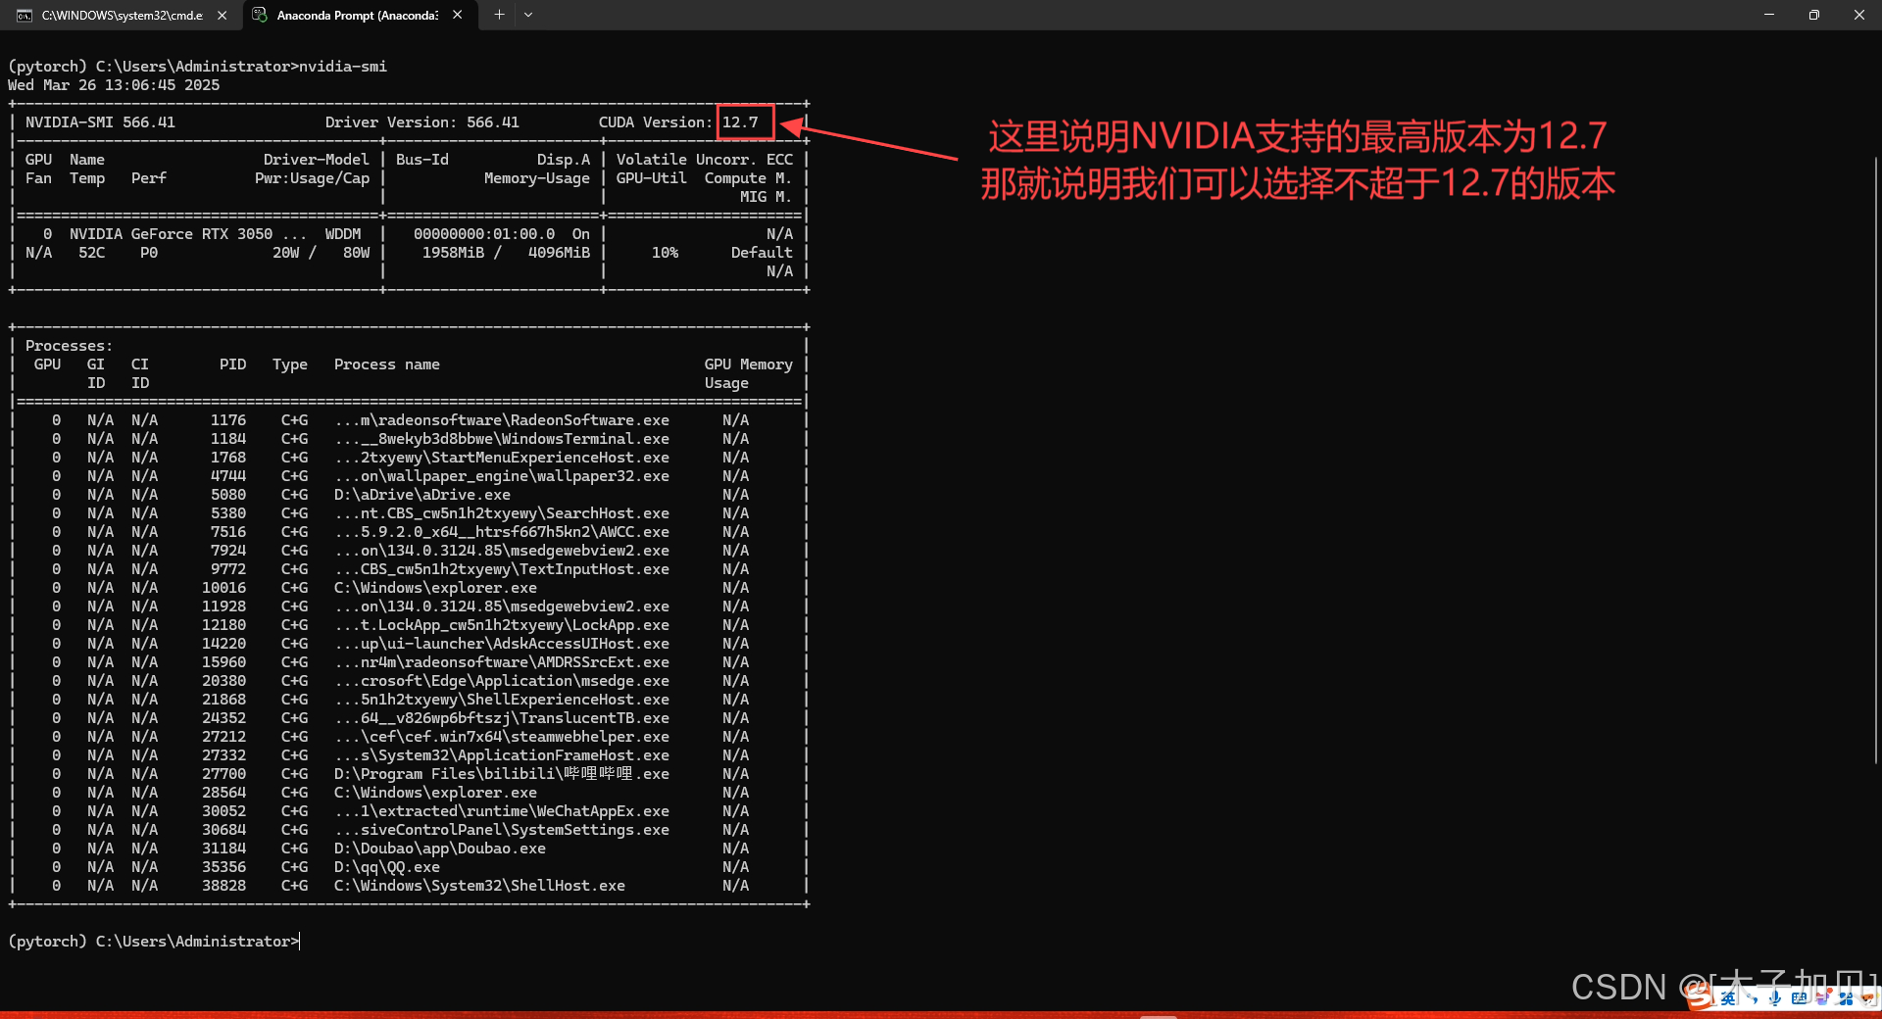The image size is (1882, 1019).
Task: Expand the terminal profile dropdown
Action: [528, 15]
